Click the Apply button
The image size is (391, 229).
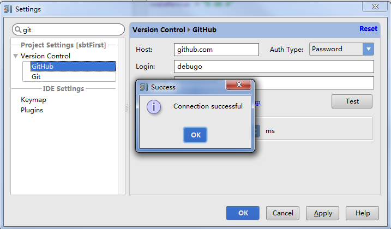coord(322,213)
